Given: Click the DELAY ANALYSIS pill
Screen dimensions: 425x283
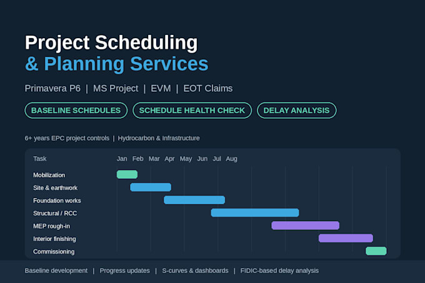Looking at the screenshot, I should (296, 110).
